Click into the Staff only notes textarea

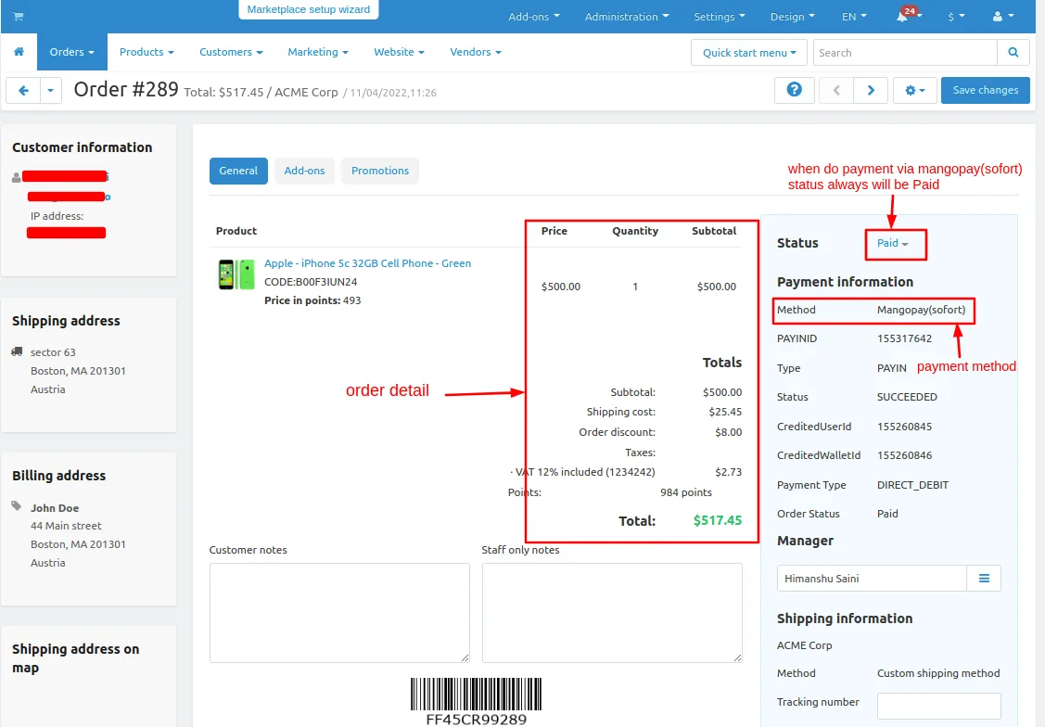click(x=612, y=612)
